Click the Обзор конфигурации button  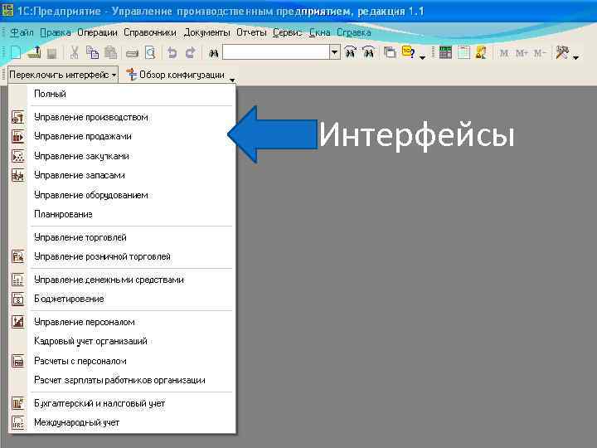click(x=176, y=75)
